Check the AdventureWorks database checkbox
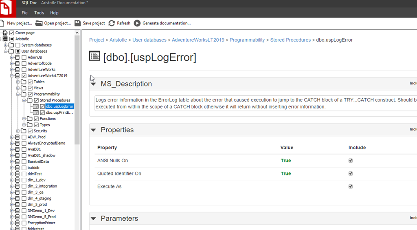 click(24, 70)
